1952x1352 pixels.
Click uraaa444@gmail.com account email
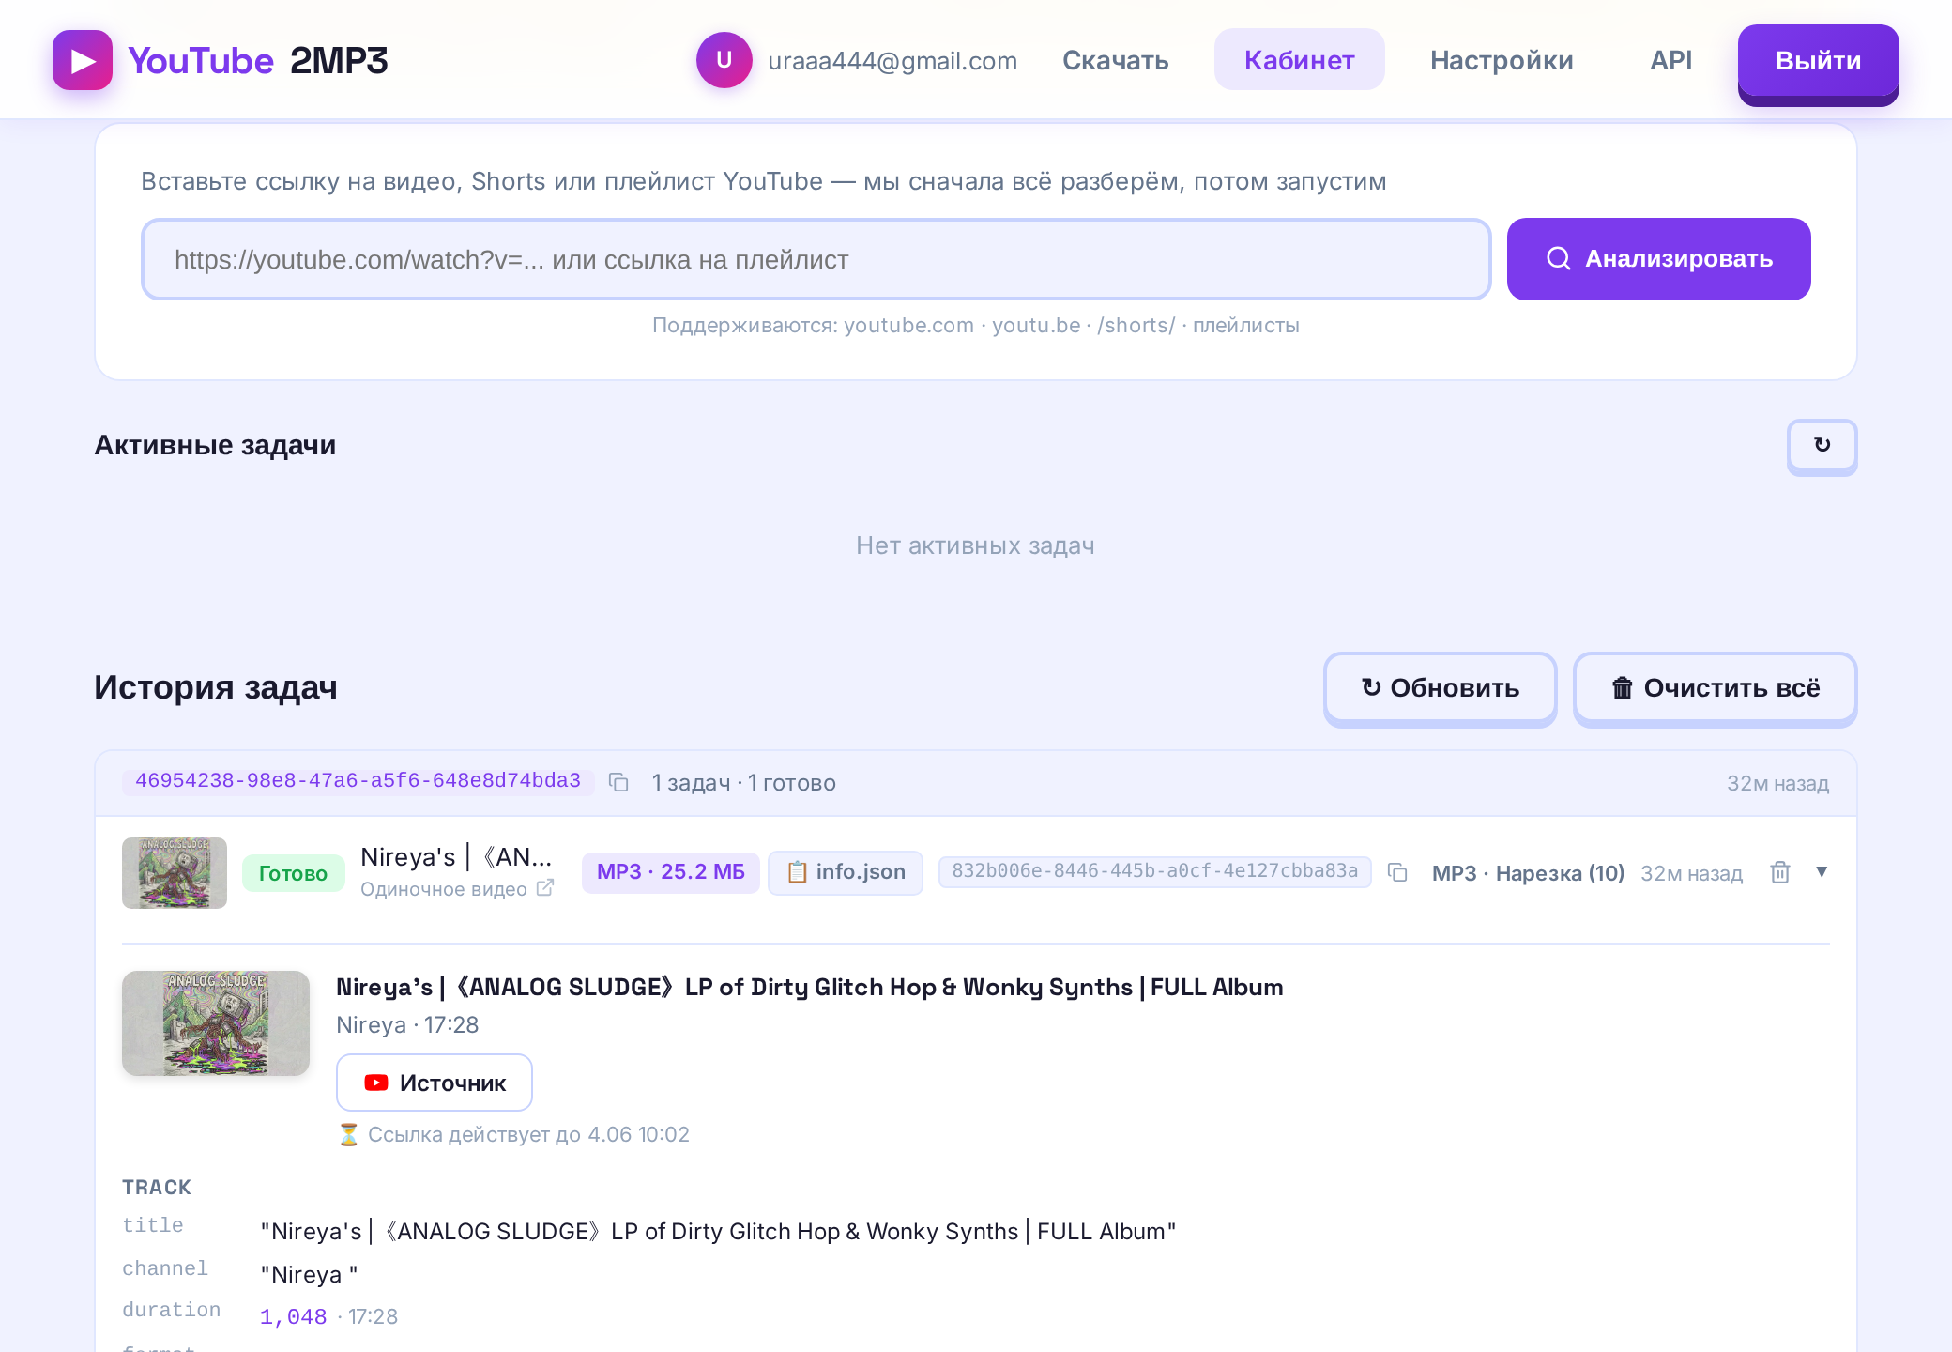coord(892,61)
